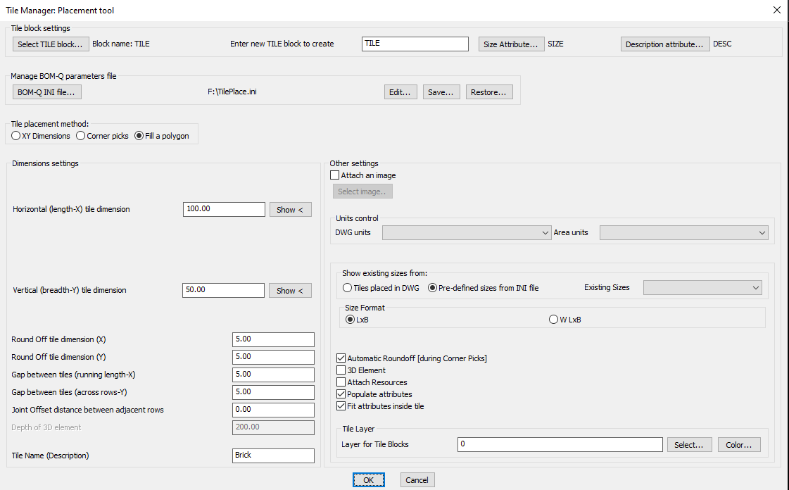Switch placement method to Corner picks
Image resolution: width=789 pixels, height=490 pixels.
[80, 136]
